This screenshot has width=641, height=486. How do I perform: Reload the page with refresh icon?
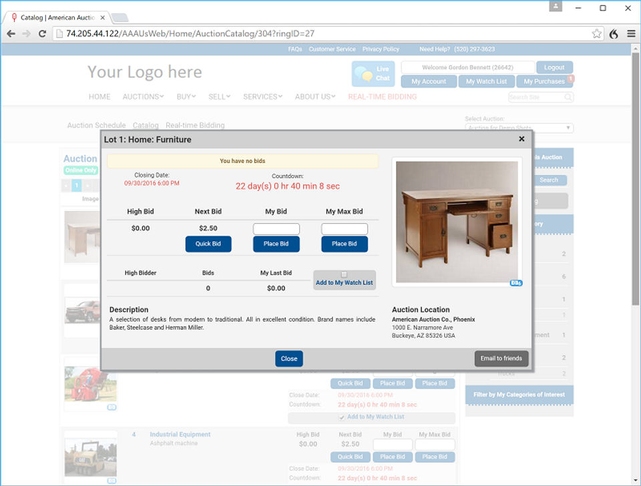pyautogui.click(x=42, y=33)
